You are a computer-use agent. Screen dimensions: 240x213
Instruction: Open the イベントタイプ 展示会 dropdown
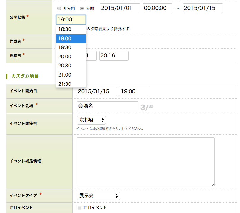tap(98, 196)
